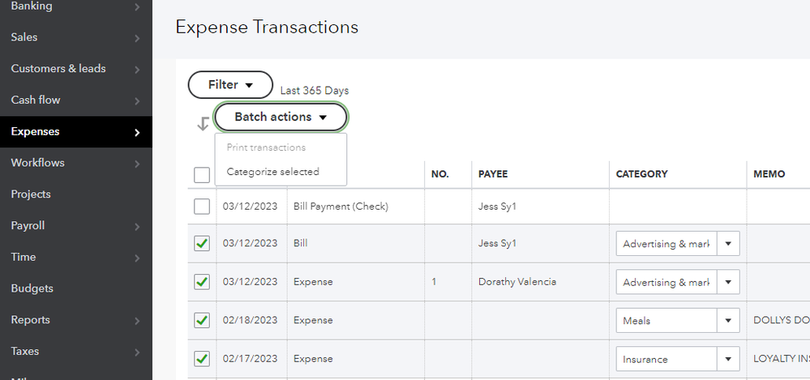Open the Workflows submenu chevron
Image resolution: width=810 pixels, height=380 pixels.
pyautogui.click(x=136, y=164)
